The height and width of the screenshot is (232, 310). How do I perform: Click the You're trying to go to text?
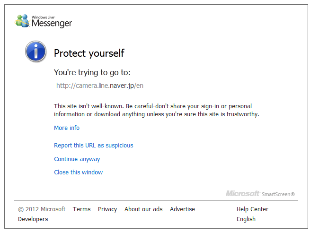tap(92, 72)
